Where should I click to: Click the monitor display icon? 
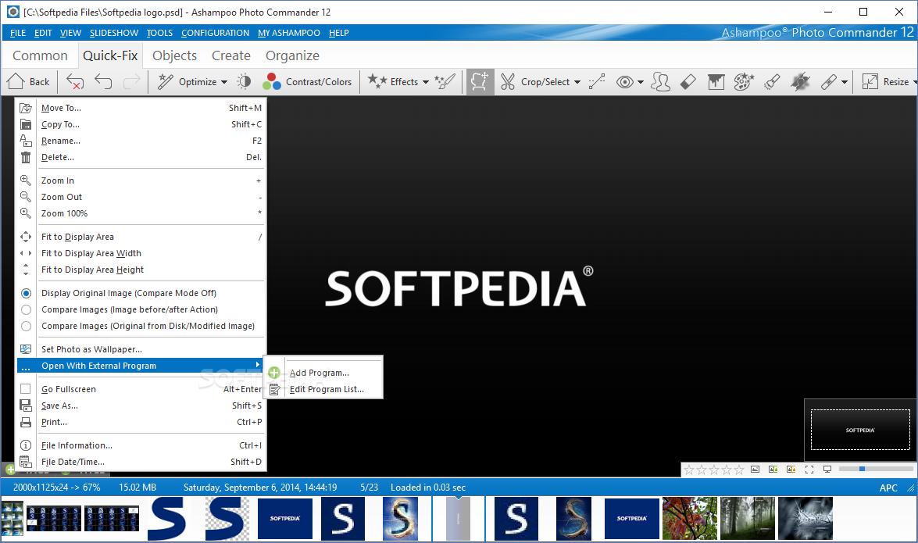pos(827,470)
